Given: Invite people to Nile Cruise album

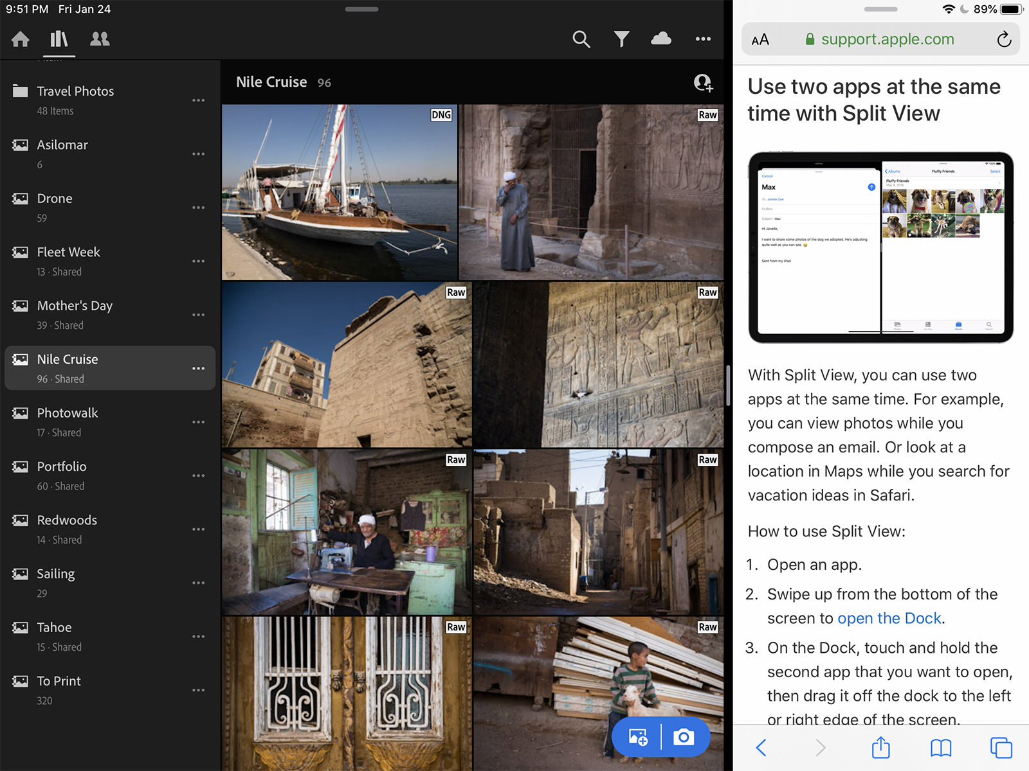Looking at the screenshot, I should (x=703, y=82).
